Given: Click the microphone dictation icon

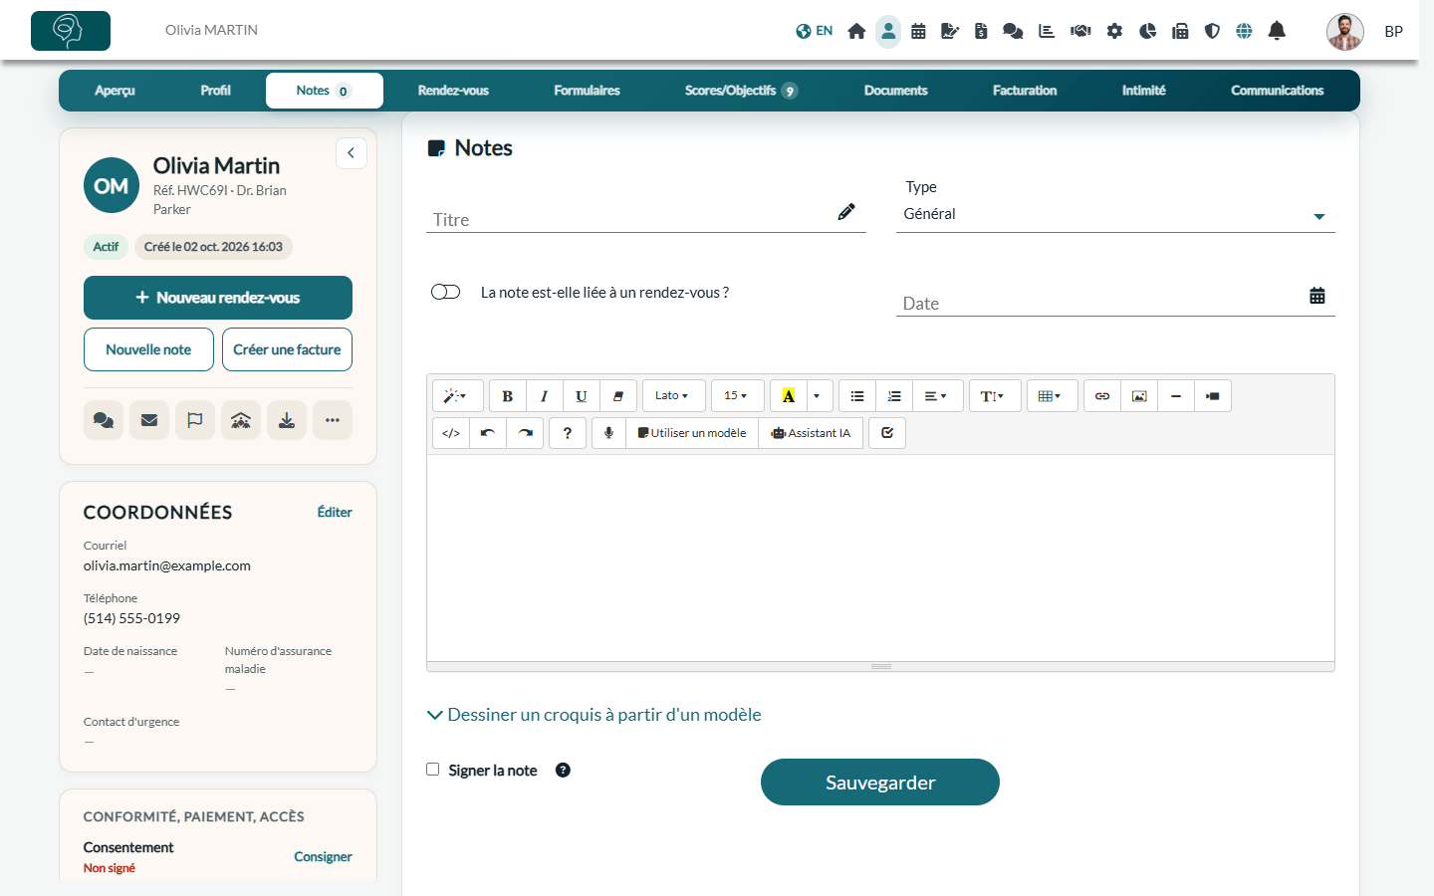Looking at the screenshot, I should coord(608,433).
